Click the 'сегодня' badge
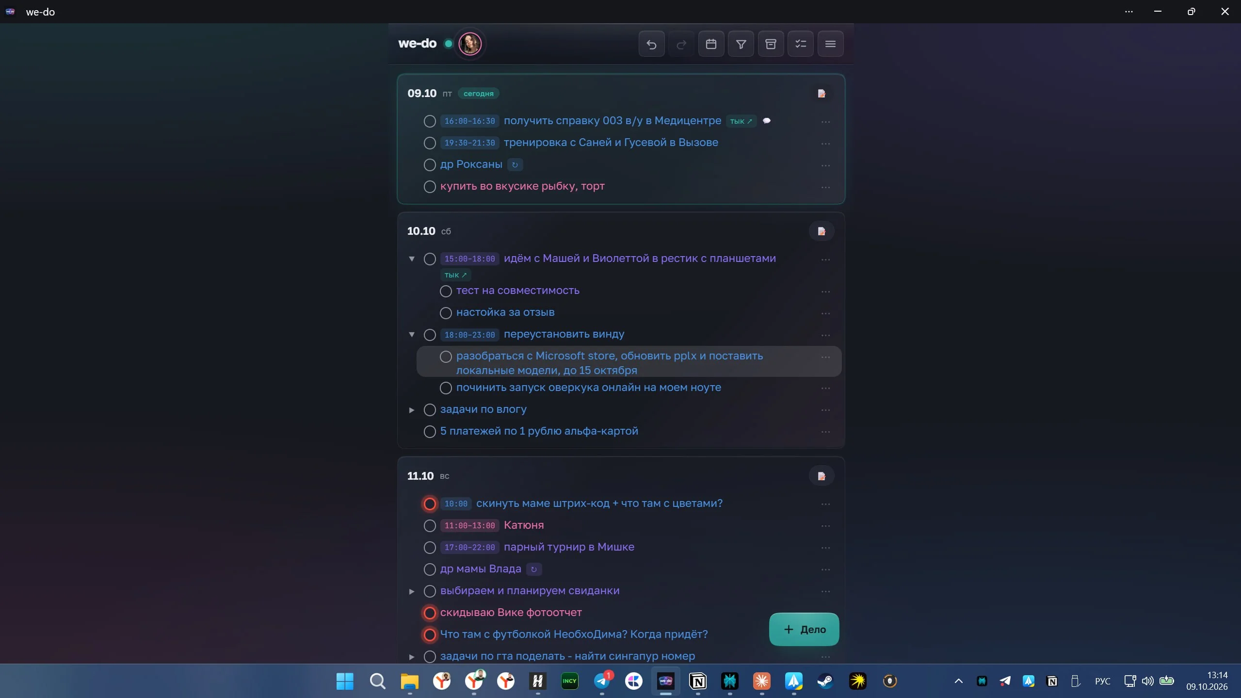 pos(478,94)
